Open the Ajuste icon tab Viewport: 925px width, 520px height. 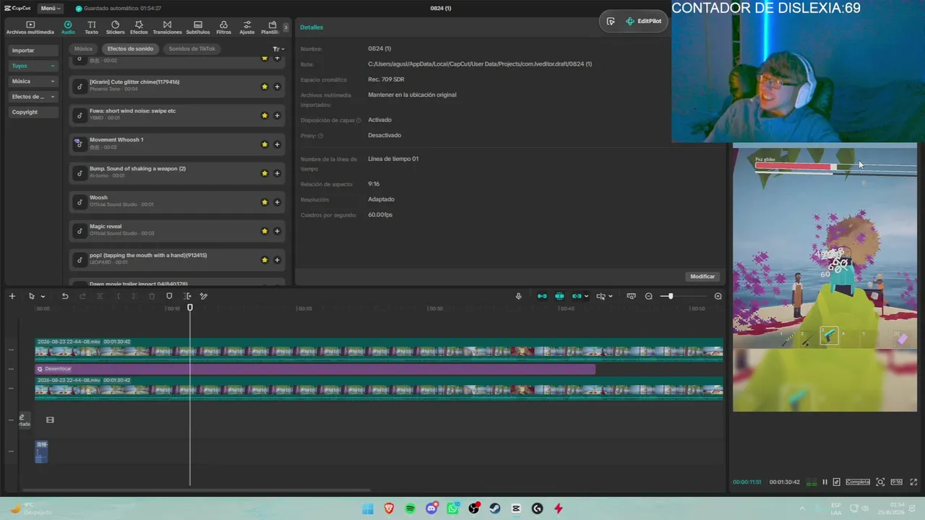247,27
